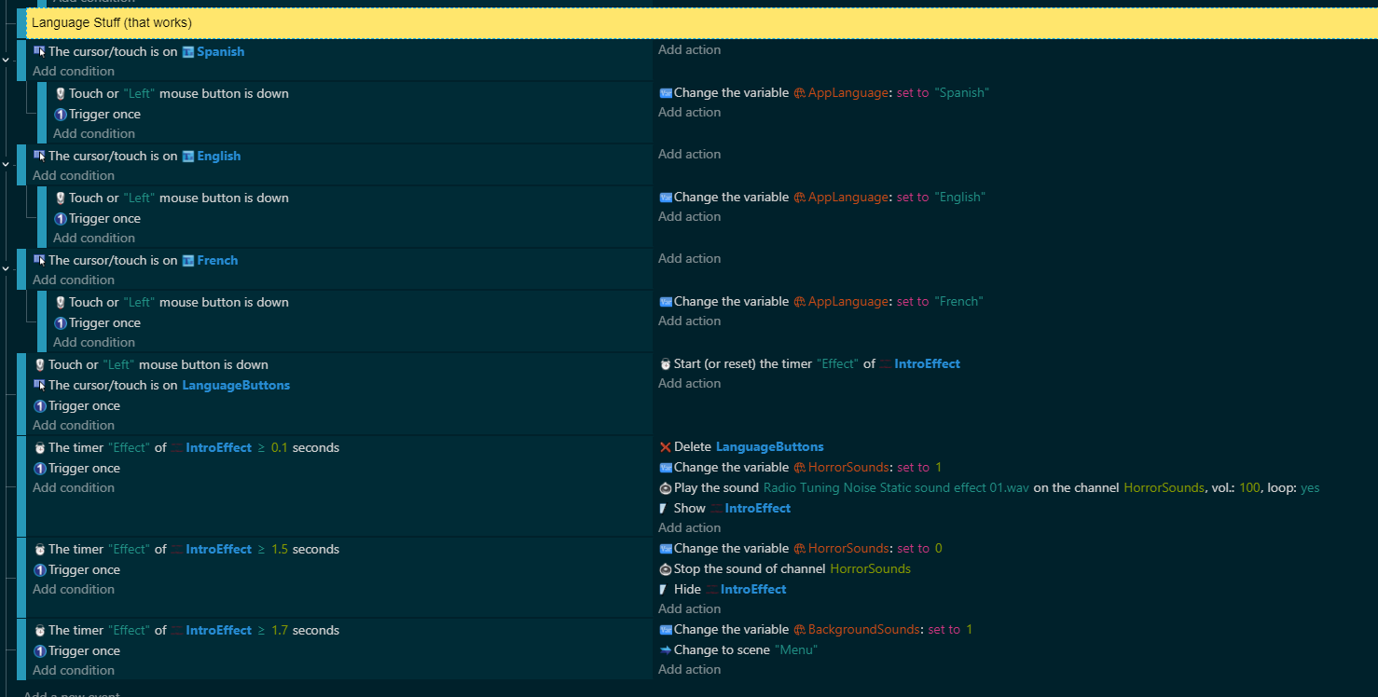Click the "Spanish" value in AppLanguage action

(x=961, y=93)
